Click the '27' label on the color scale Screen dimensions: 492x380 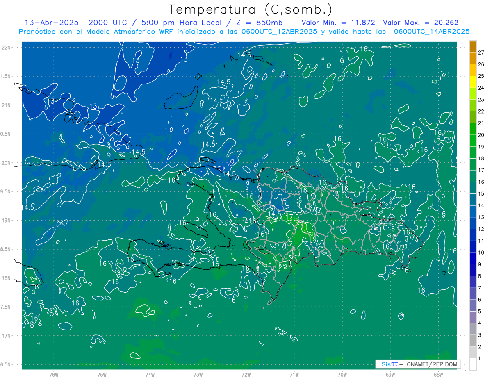pos(481,52)
